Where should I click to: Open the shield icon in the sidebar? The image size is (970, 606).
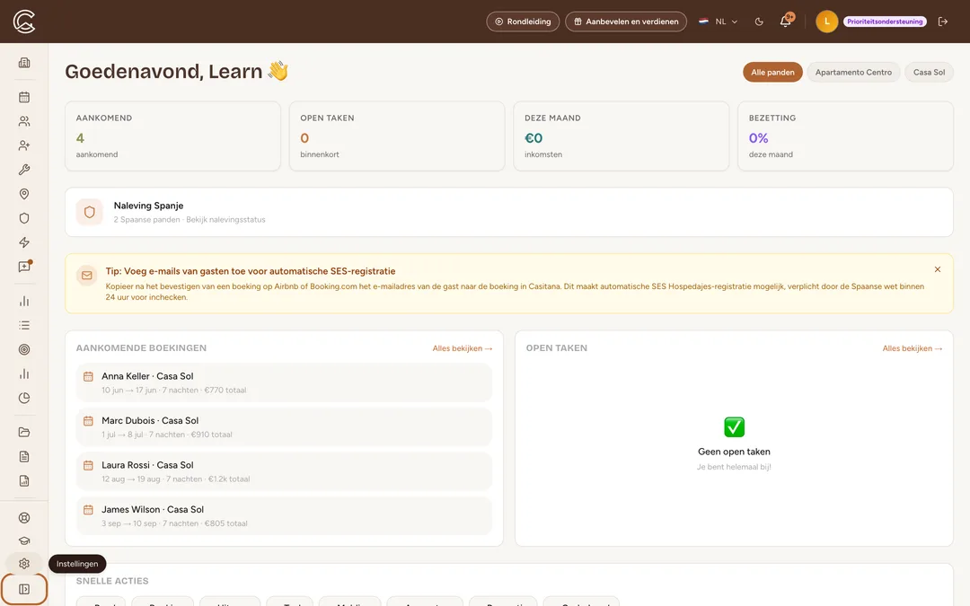point(24,218)
